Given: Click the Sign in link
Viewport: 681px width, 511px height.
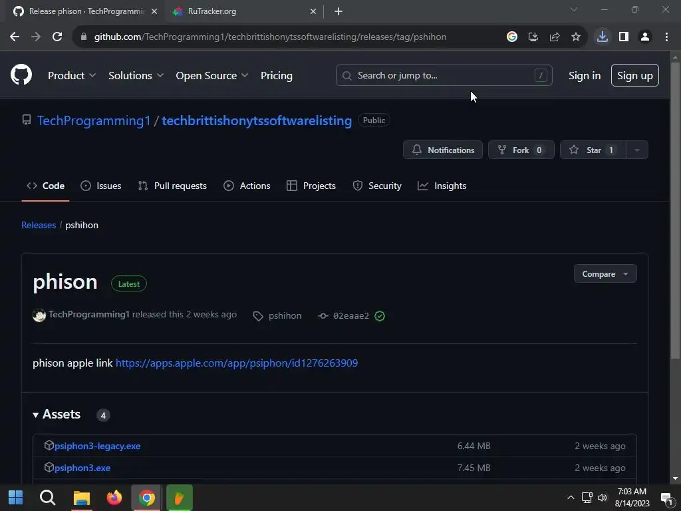Looking at the screenshot, I should (585, 76).
